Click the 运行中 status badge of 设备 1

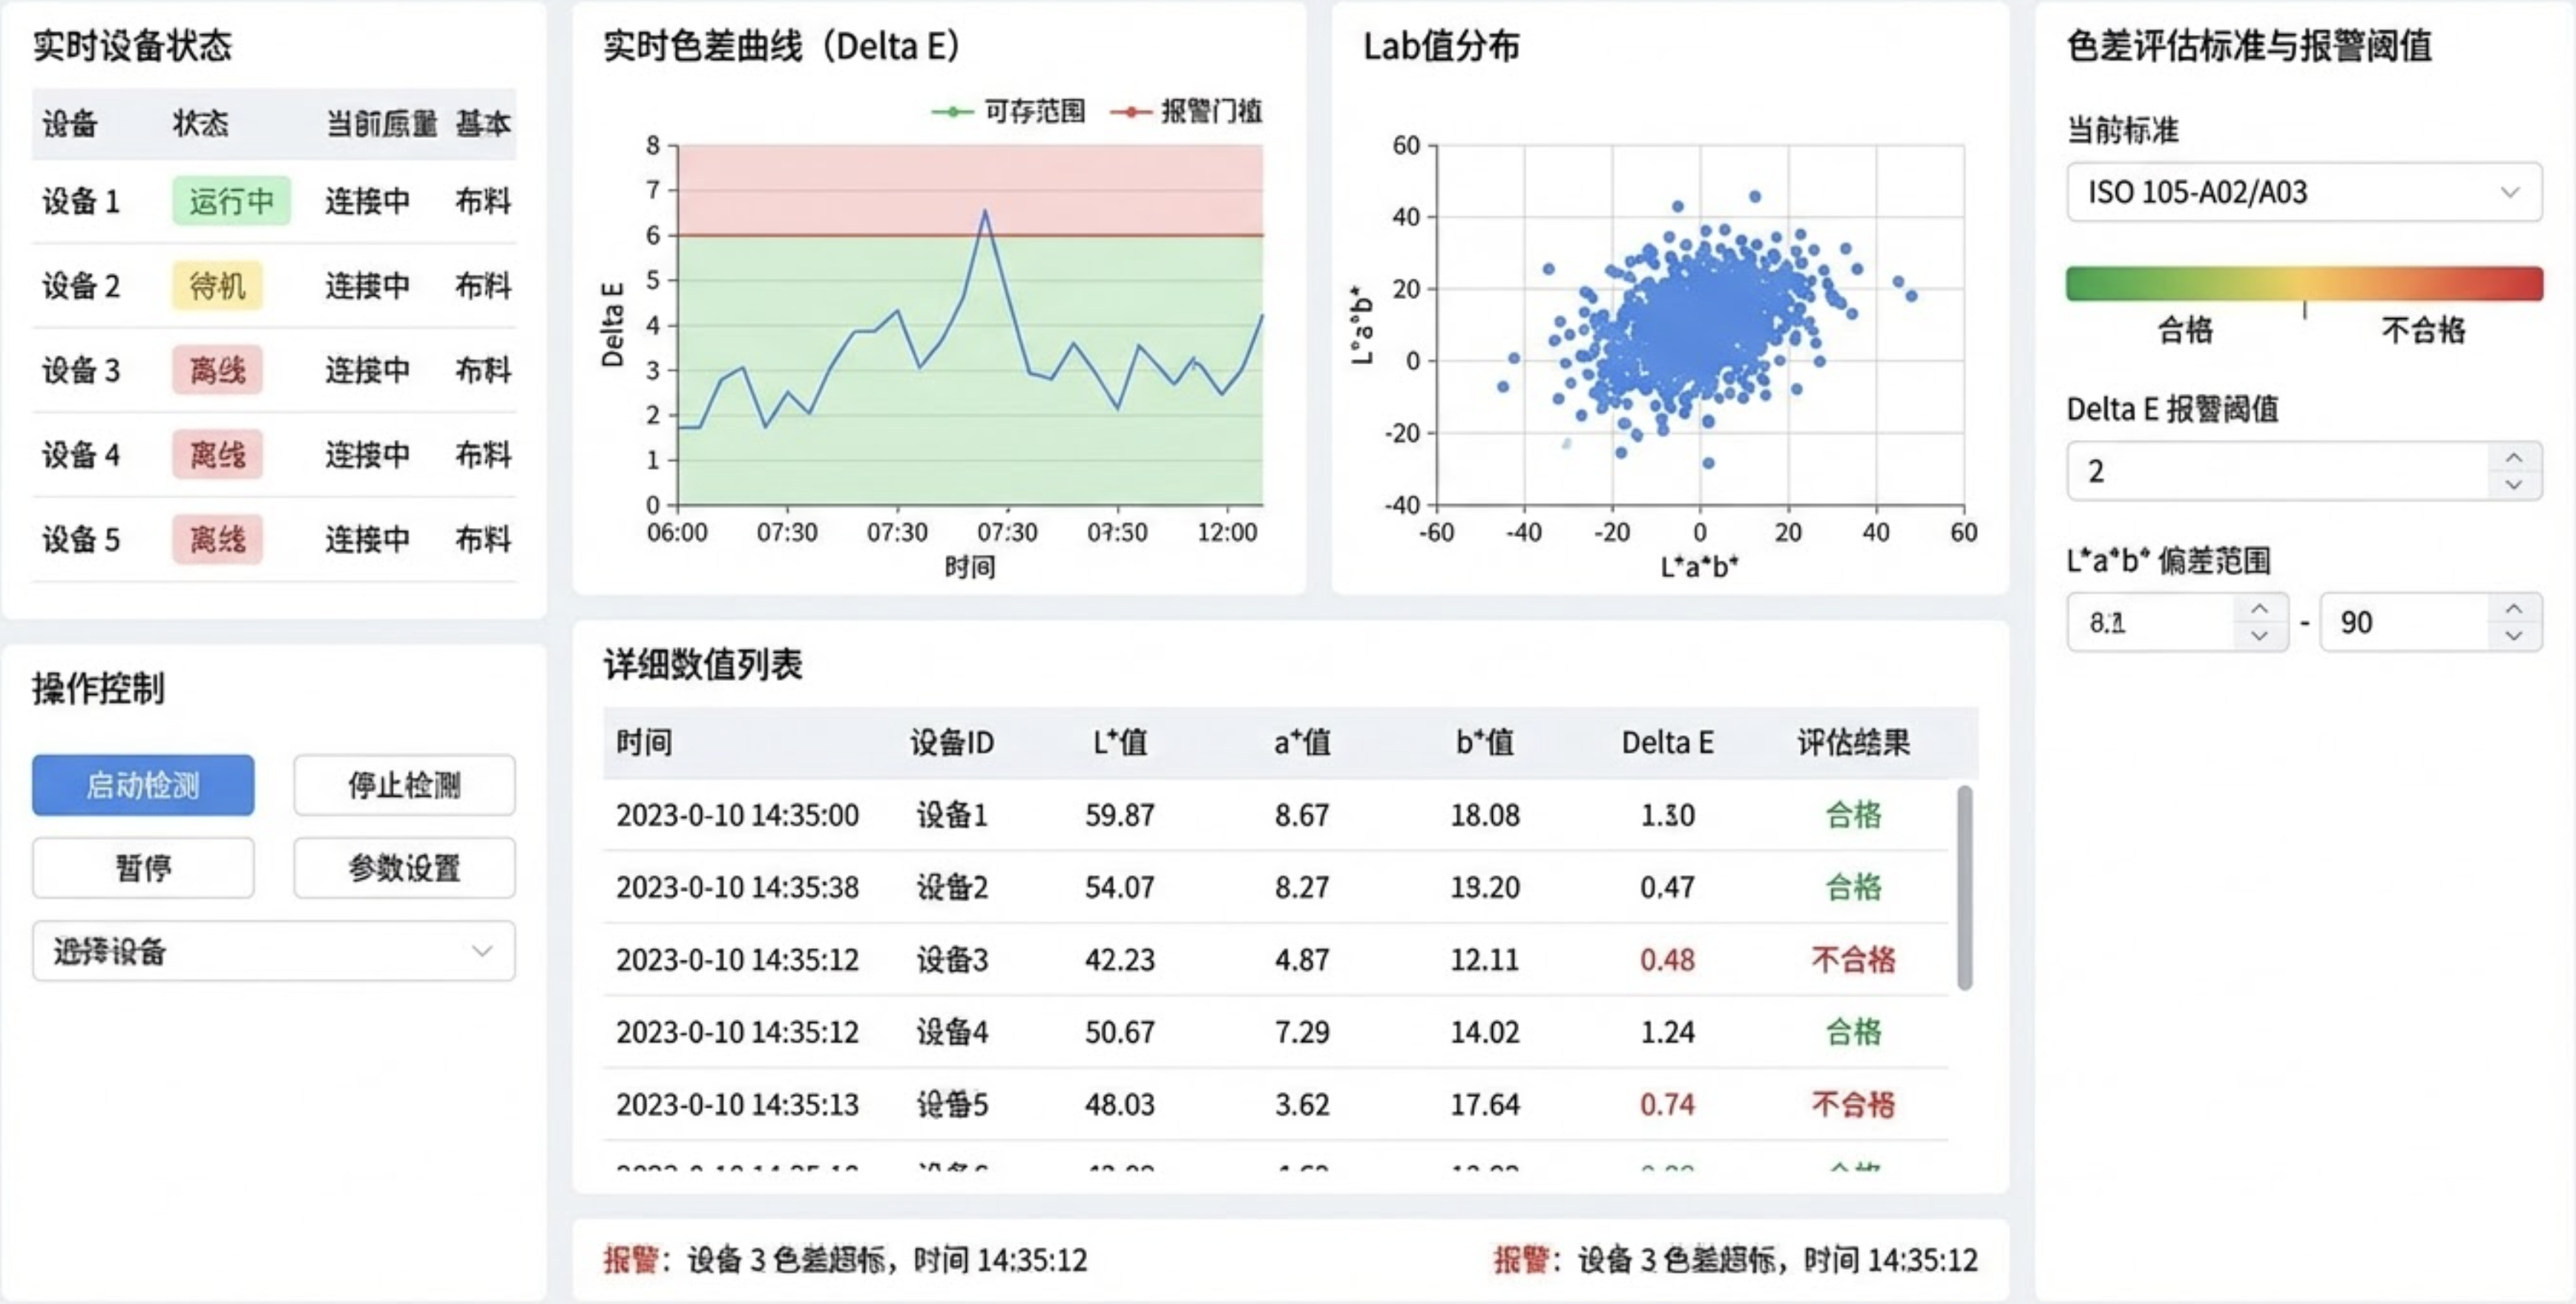pos(231,201)
